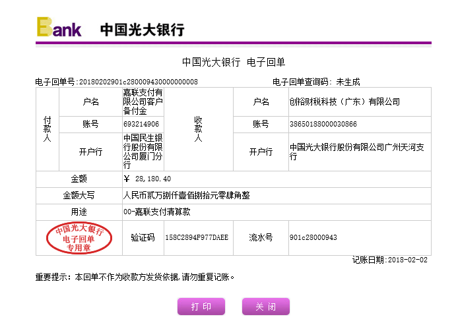Select the amount ¥ 28,180.40
Viewport: 456px width, 323px height.
[148, 179]
